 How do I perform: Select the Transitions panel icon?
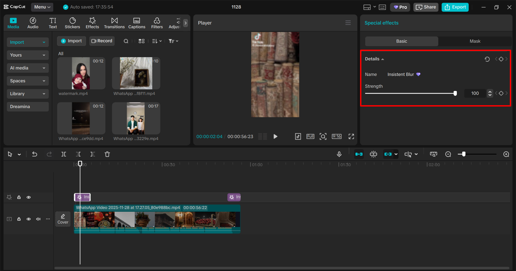point(114,23)
